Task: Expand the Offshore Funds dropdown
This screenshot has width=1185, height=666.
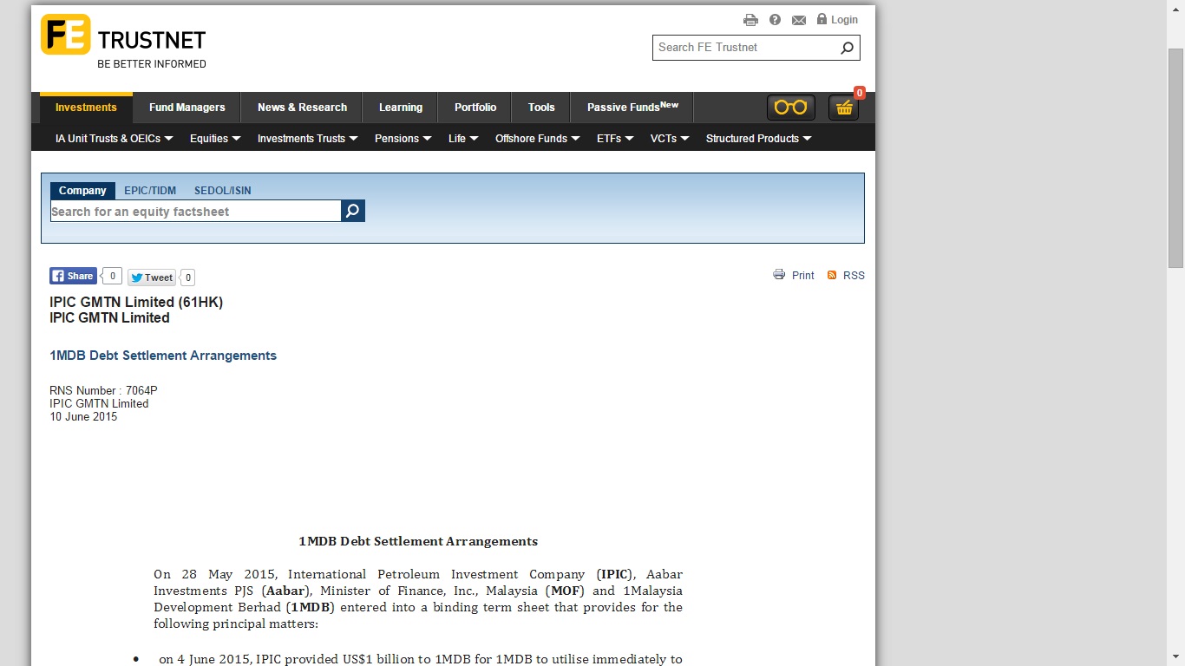Action: pyautogui.click(x=538, y=139)
